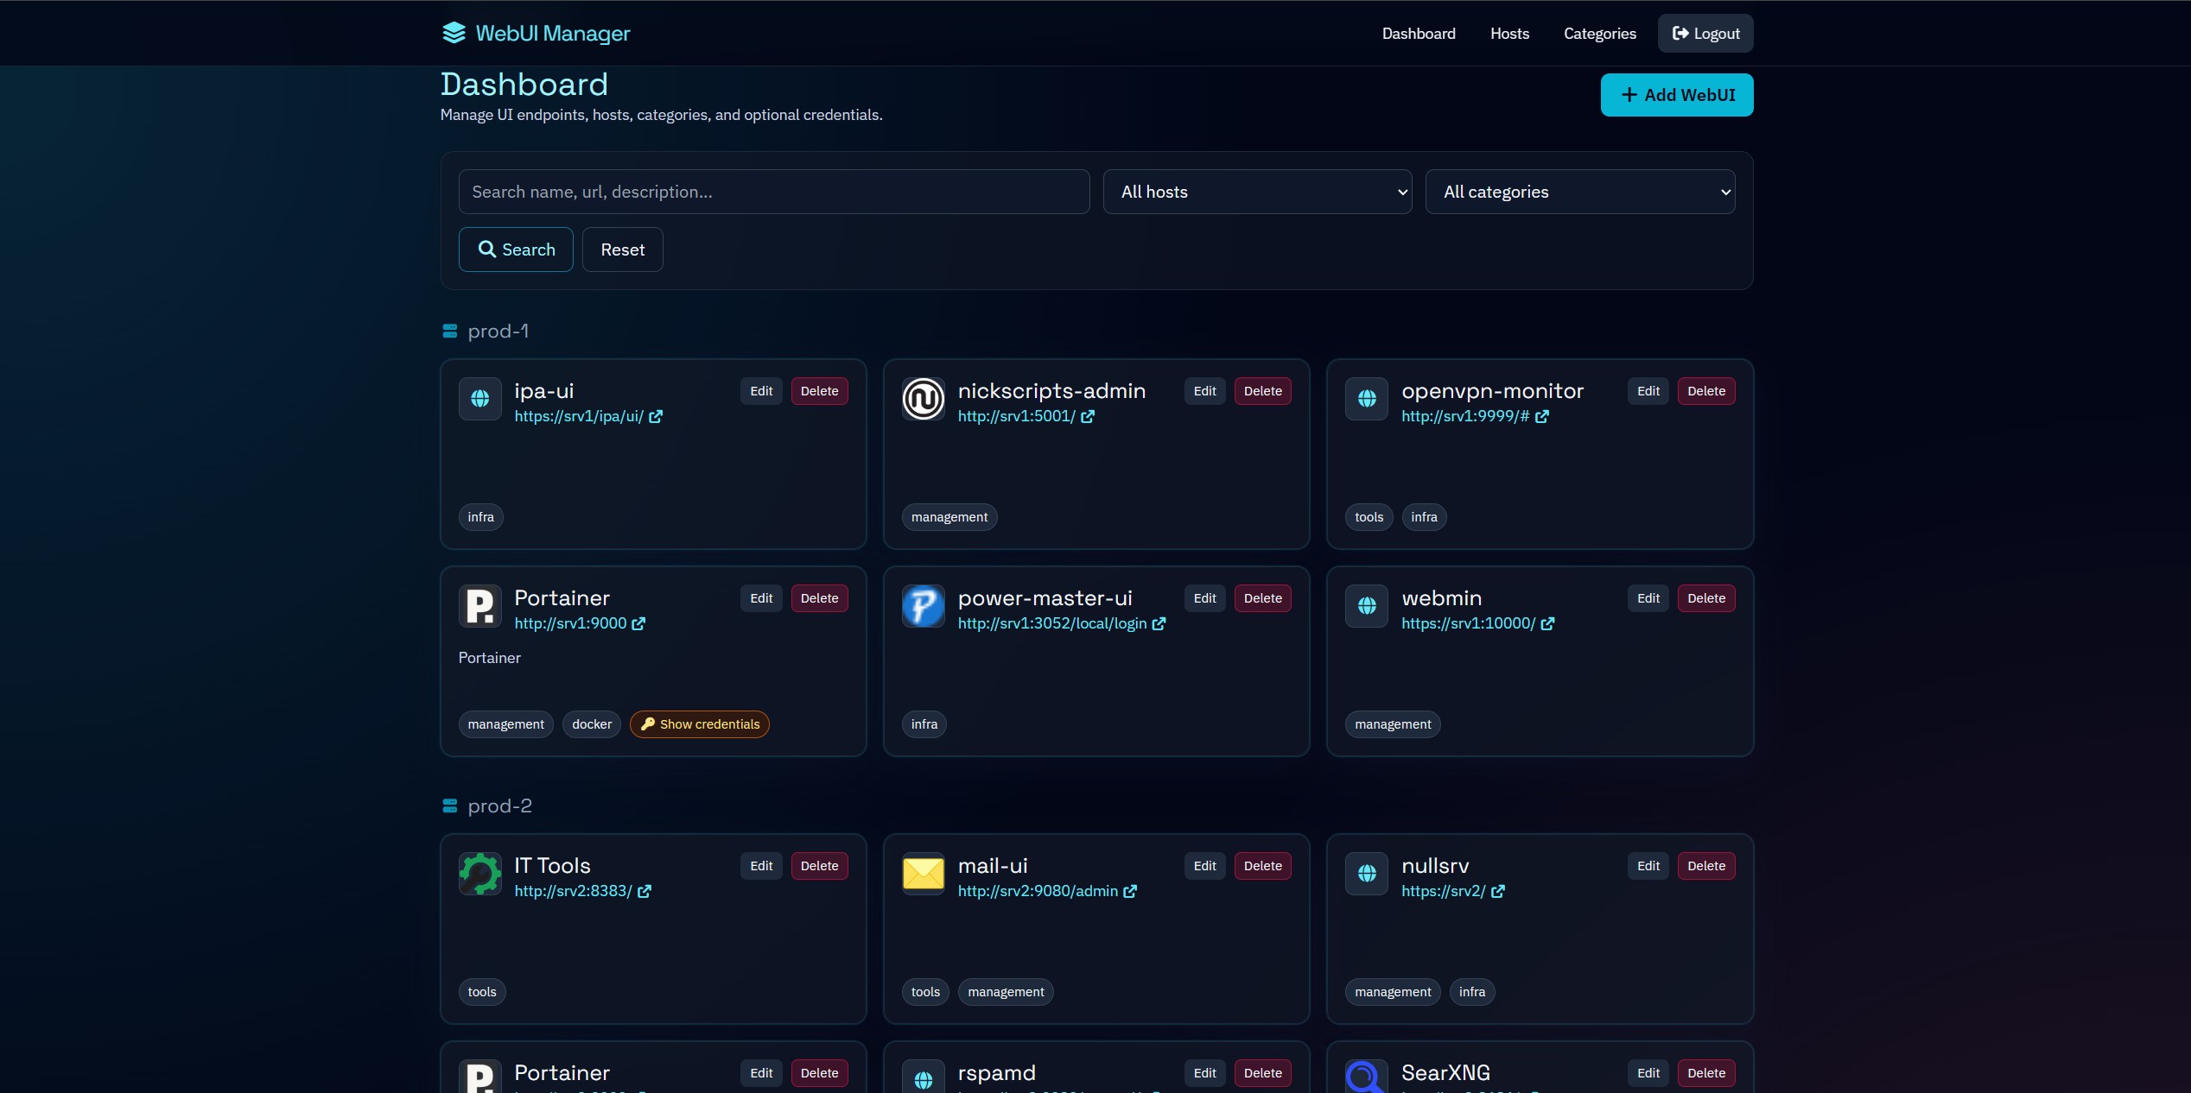Click external-link icon next to http://srv1:5001/

click(x=1088, y=417)
